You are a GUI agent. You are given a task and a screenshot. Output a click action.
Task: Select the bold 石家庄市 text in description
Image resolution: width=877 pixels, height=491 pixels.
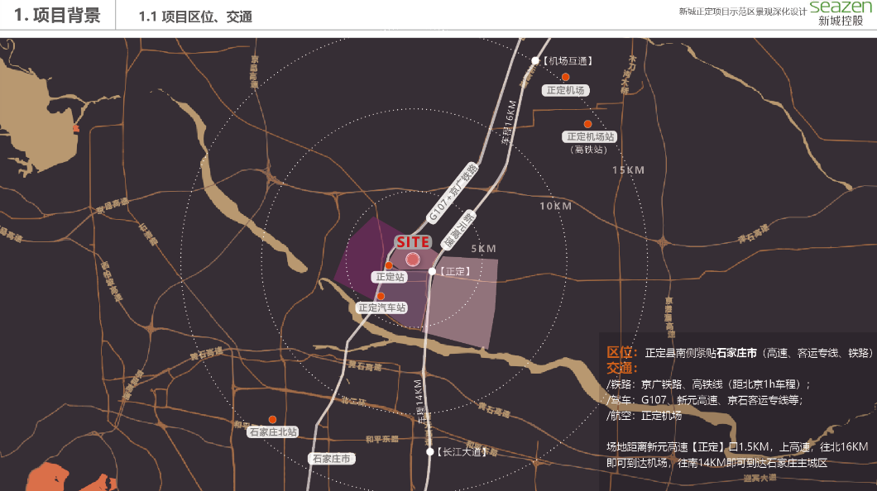(x=736, y=353)
